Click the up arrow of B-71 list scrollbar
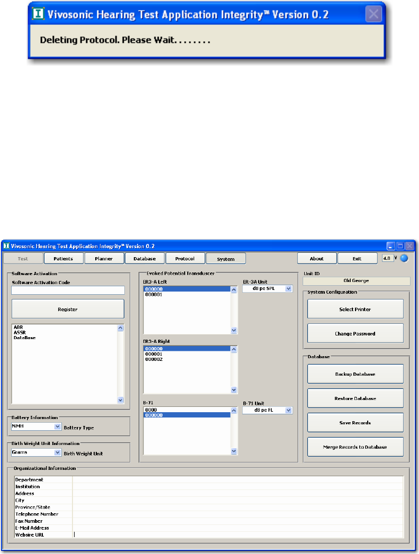Viewport: 419px width, 554px height. 234,411
